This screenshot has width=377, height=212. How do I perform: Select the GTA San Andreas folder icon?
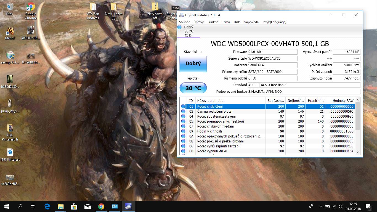pyautogui.click(x=93, y=11)
